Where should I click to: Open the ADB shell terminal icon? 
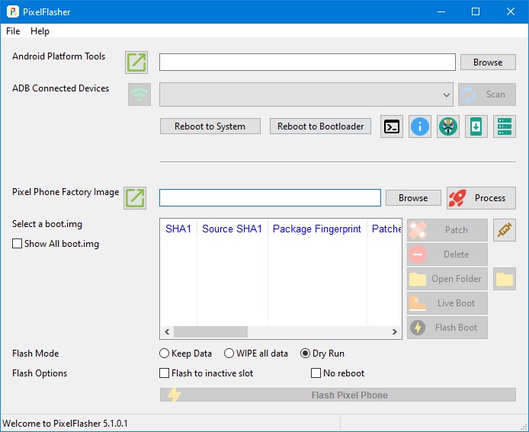(x=392, y=126)
